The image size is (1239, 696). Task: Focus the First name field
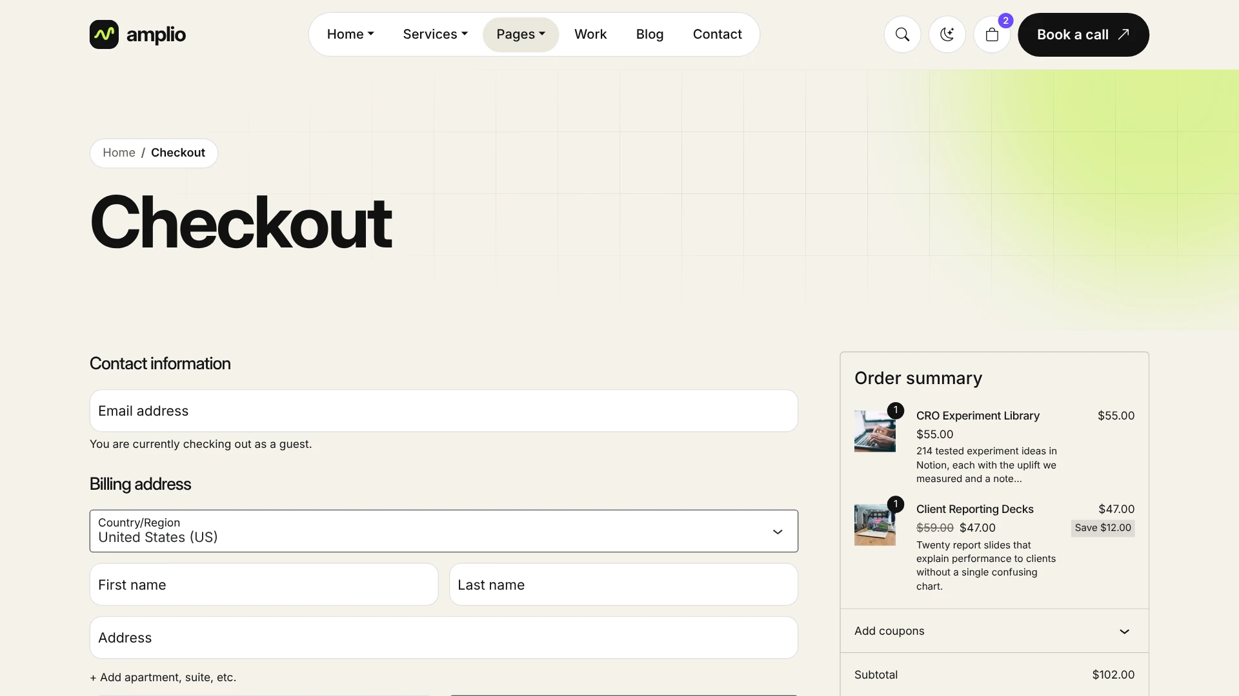(x=264, y=585)
